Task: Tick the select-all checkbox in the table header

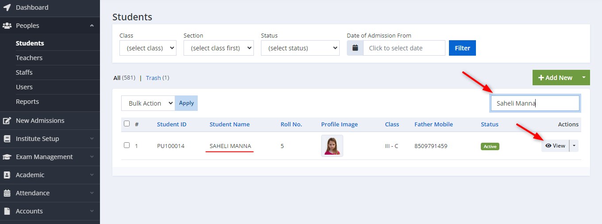Action: click(x=127, y=124)
